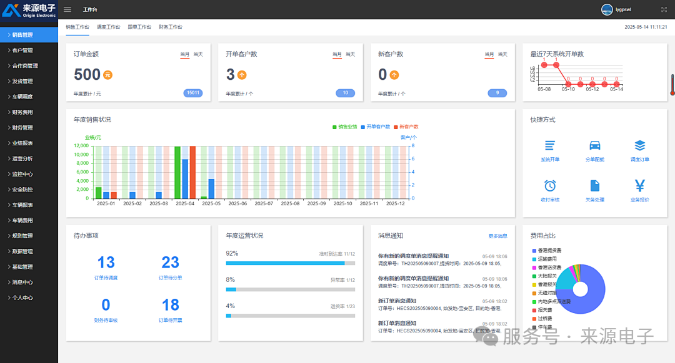Open the 18 订单待开票 to-do item
This screenshot has width=675, height=363.
point(171,310)
